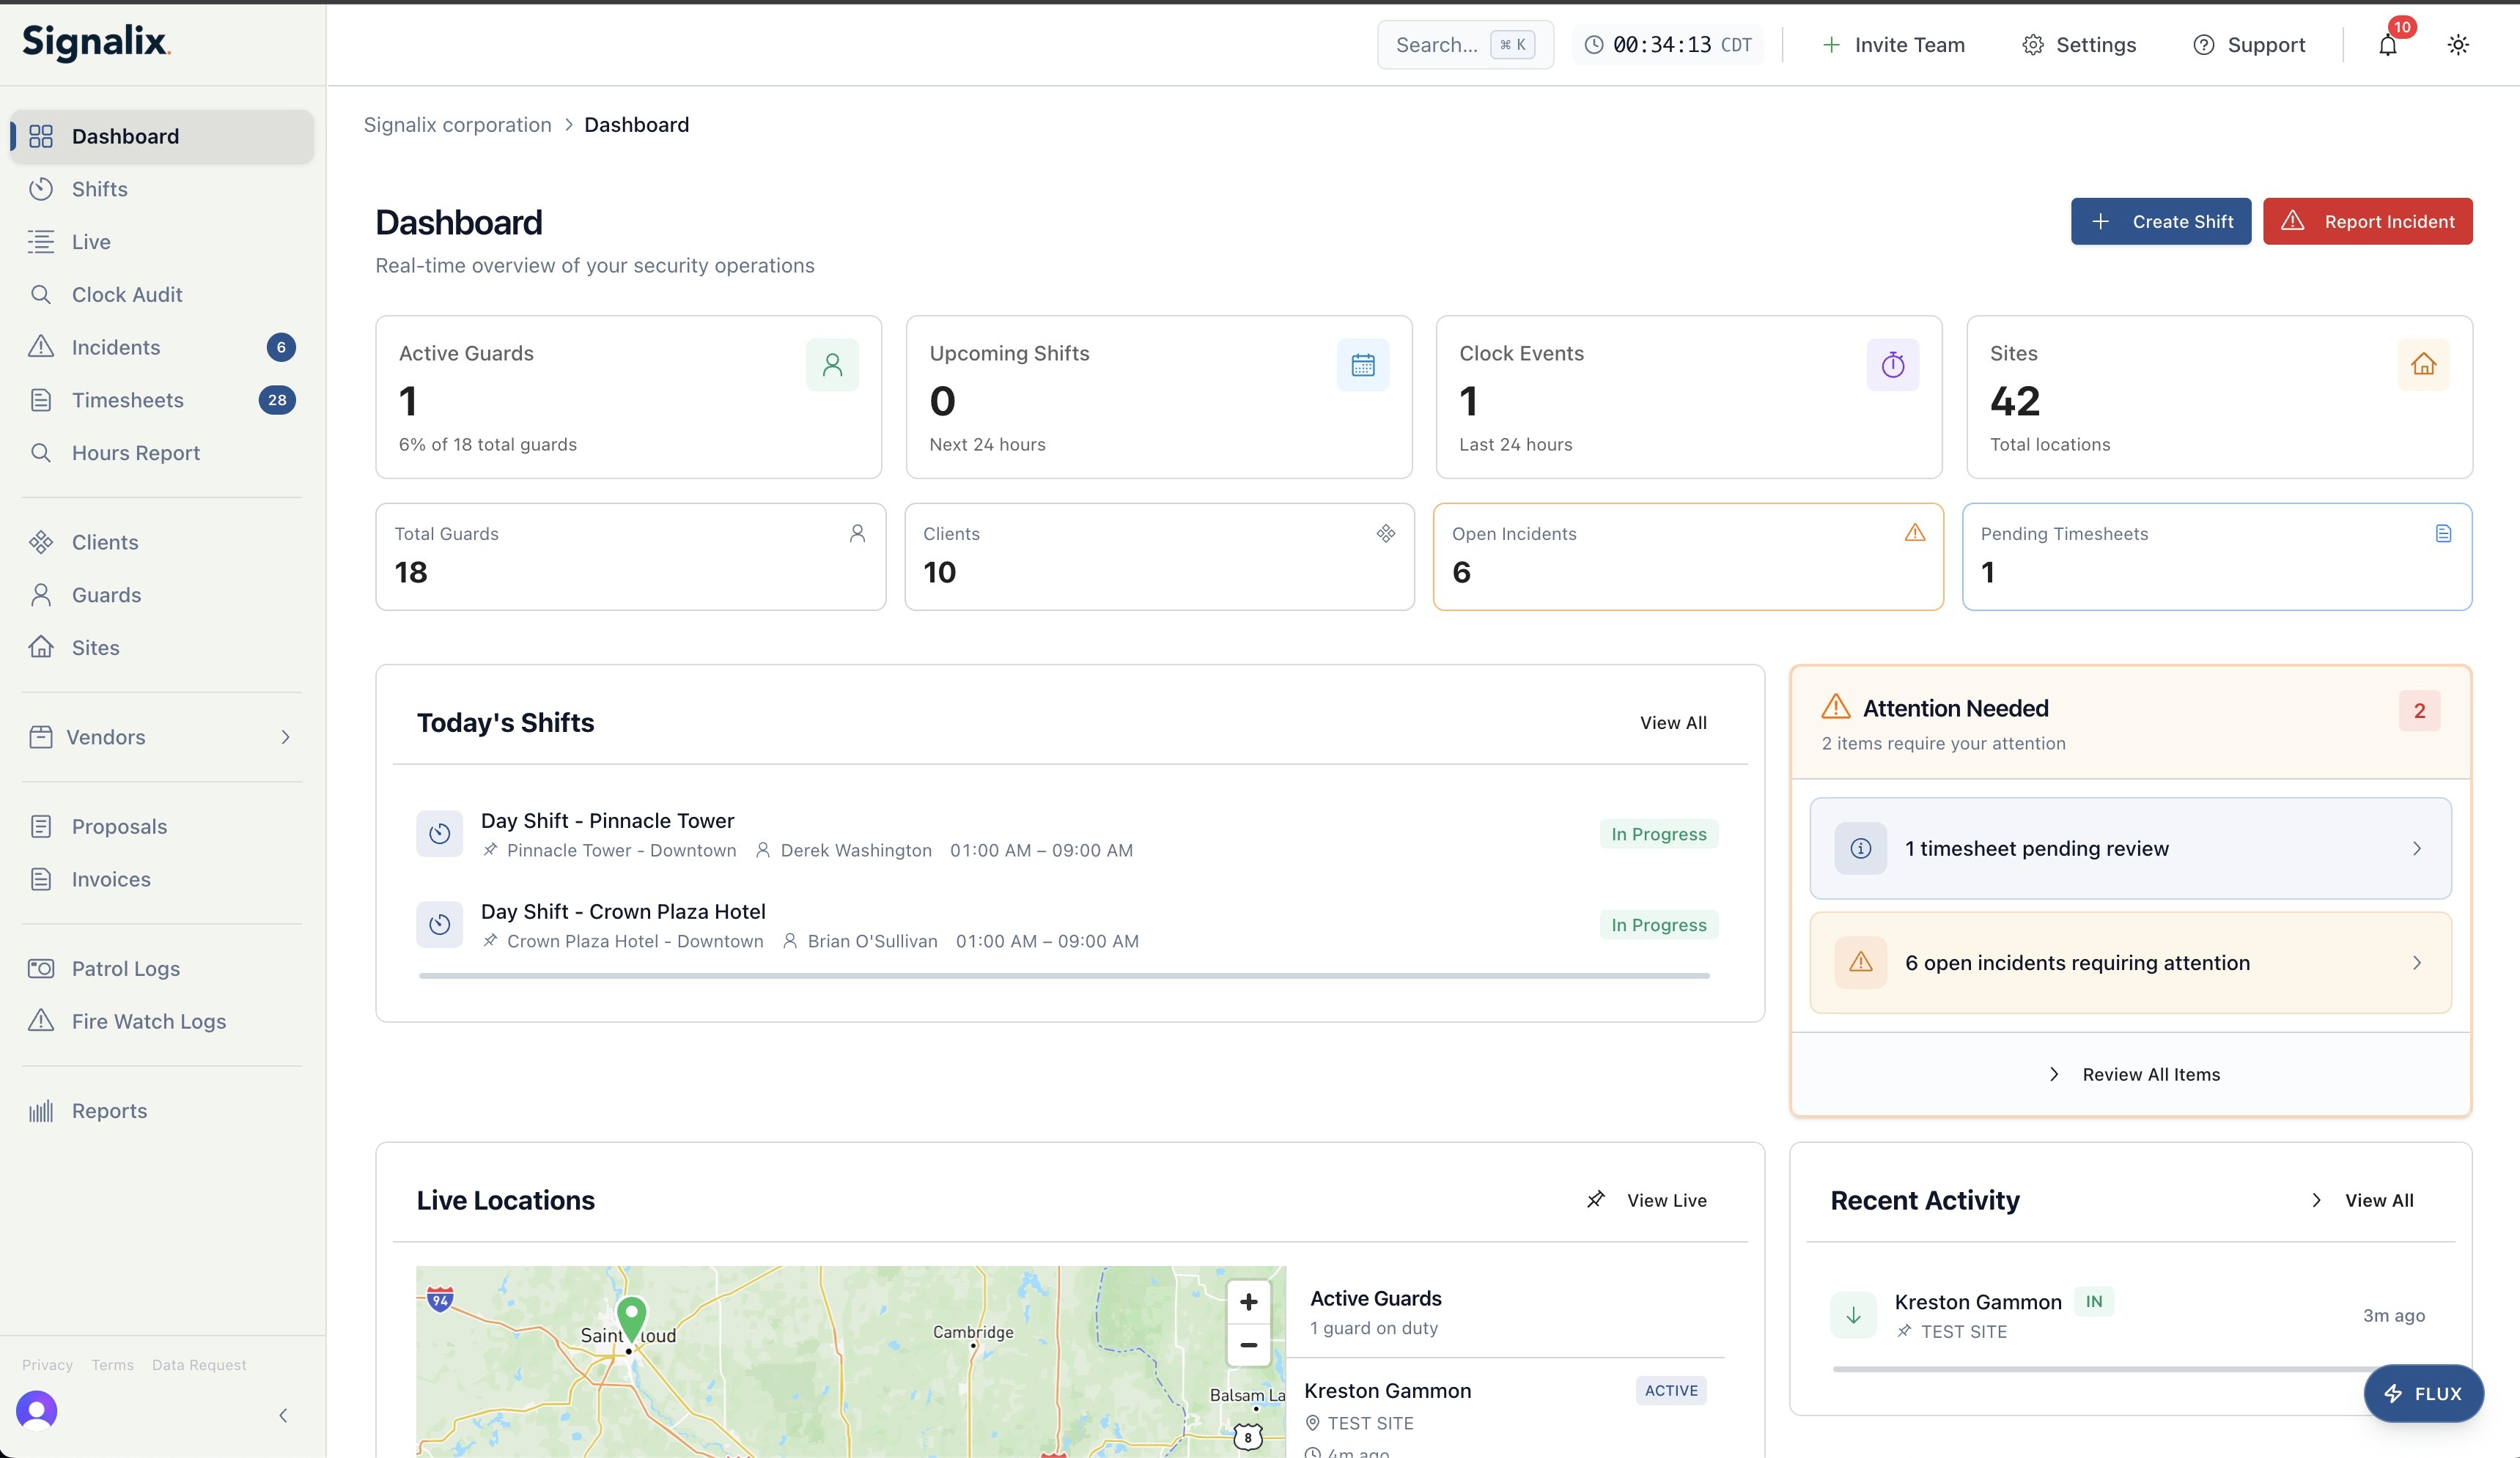Image resolution: width=2520 pixels, height=1458 pixels.
Task: Open the notifications bell icon
Action: pos(2387,45)
